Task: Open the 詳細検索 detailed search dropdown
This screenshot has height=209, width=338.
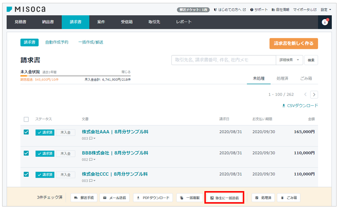Action: tap(287, 60)
